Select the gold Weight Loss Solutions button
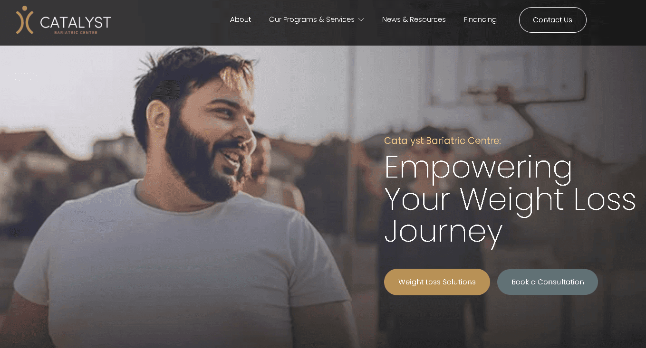 click(437, 282)
